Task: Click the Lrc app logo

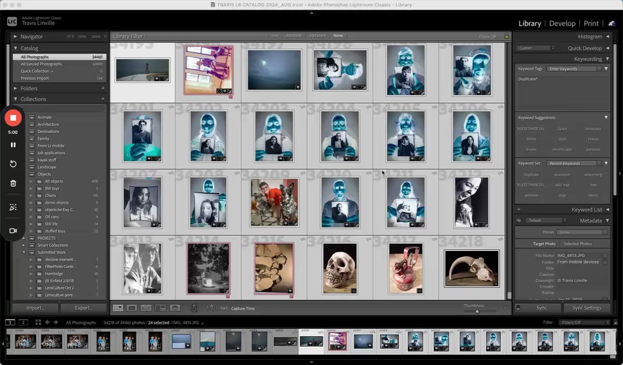Action: pos(12,21)
